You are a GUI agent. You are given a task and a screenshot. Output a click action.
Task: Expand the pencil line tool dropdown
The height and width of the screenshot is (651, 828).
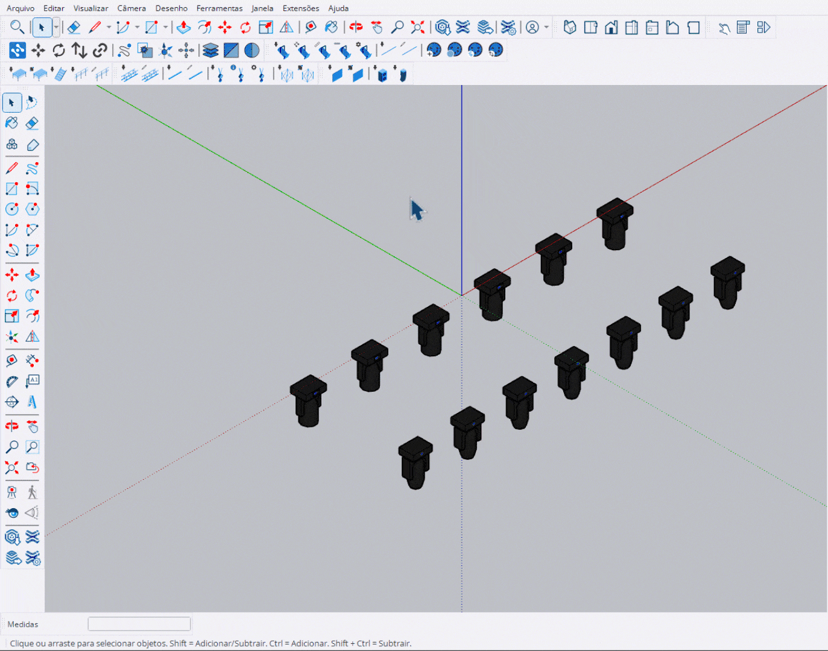pyautogui.click(x=109, y=27)
